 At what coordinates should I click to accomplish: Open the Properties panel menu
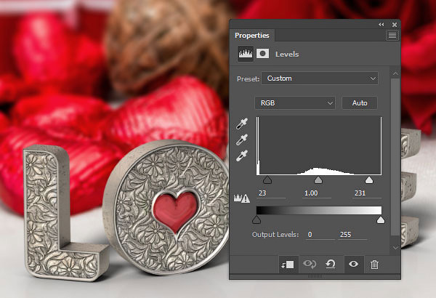[392, 36]
